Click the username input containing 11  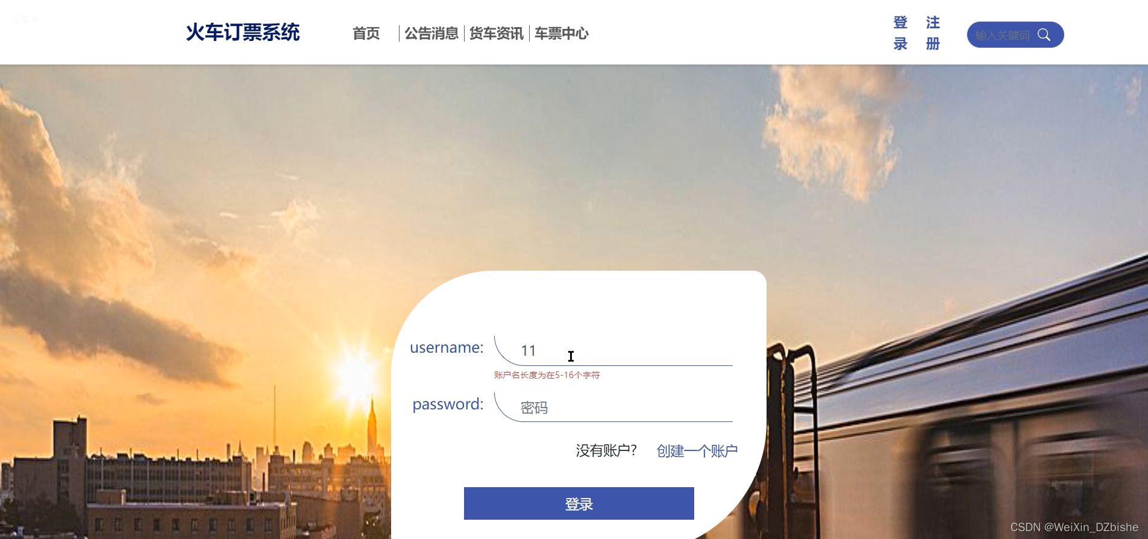pyautogui.click(x=613, y=350)
